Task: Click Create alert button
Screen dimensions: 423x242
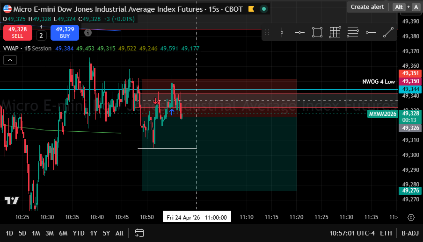Action: pos(367,7)
